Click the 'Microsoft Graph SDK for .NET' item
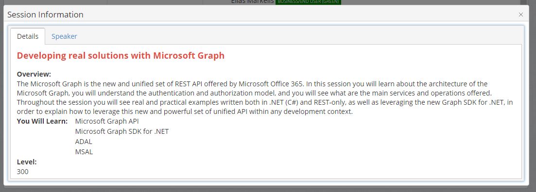Image resolution: width=536 pixels, height=192 pixels. [121, 131]
